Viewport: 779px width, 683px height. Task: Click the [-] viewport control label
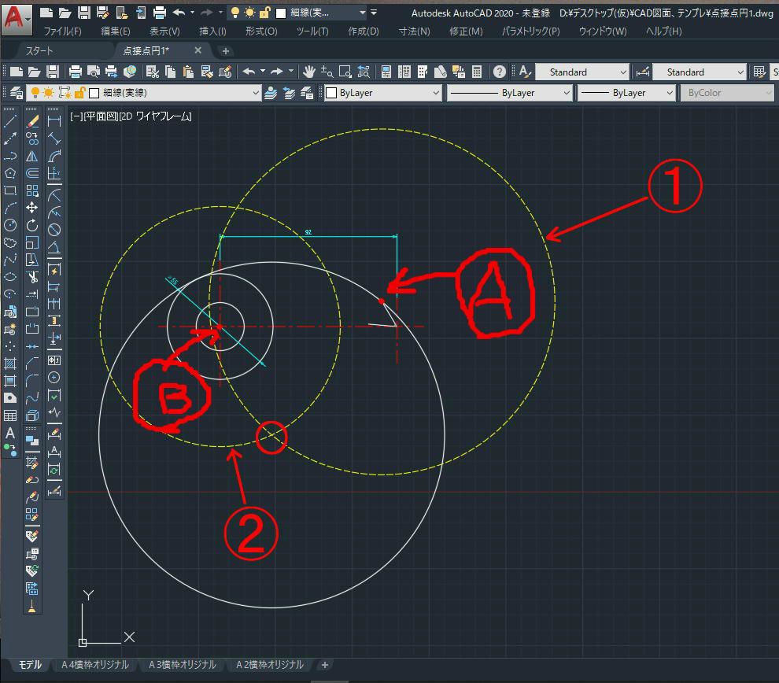click(x=76, y=116)
